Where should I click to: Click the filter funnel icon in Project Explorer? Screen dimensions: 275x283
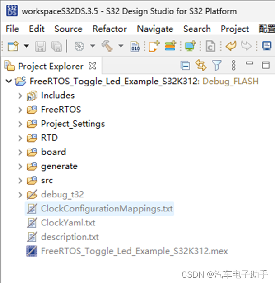[x=217, y=65]
